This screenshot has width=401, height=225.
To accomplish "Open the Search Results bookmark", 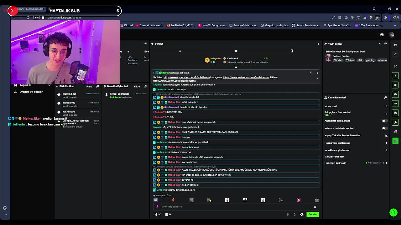I will click(x=306, y=25).
